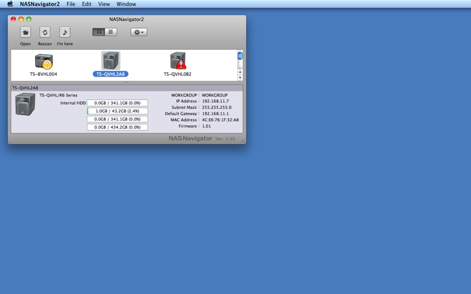
Task: Click the TS-8VHL004 label
Action: (x=44, y=74)
